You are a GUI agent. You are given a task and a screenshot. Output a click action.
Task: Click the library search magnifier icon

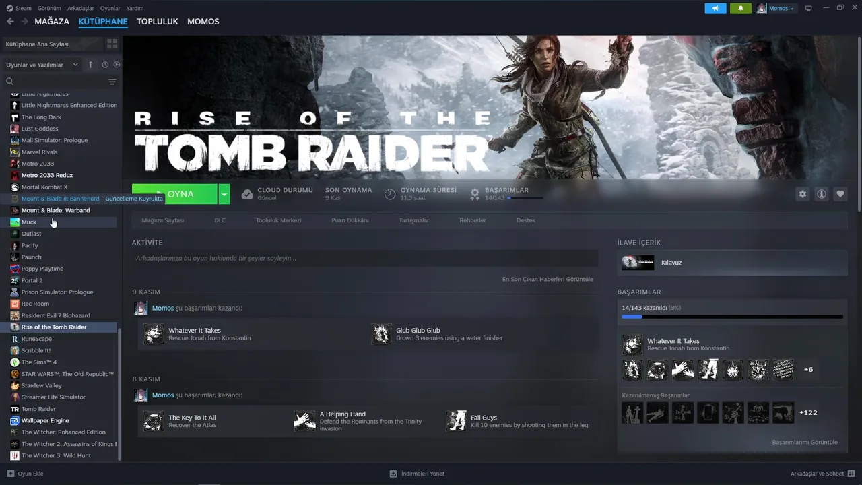[x=10, y=82]
